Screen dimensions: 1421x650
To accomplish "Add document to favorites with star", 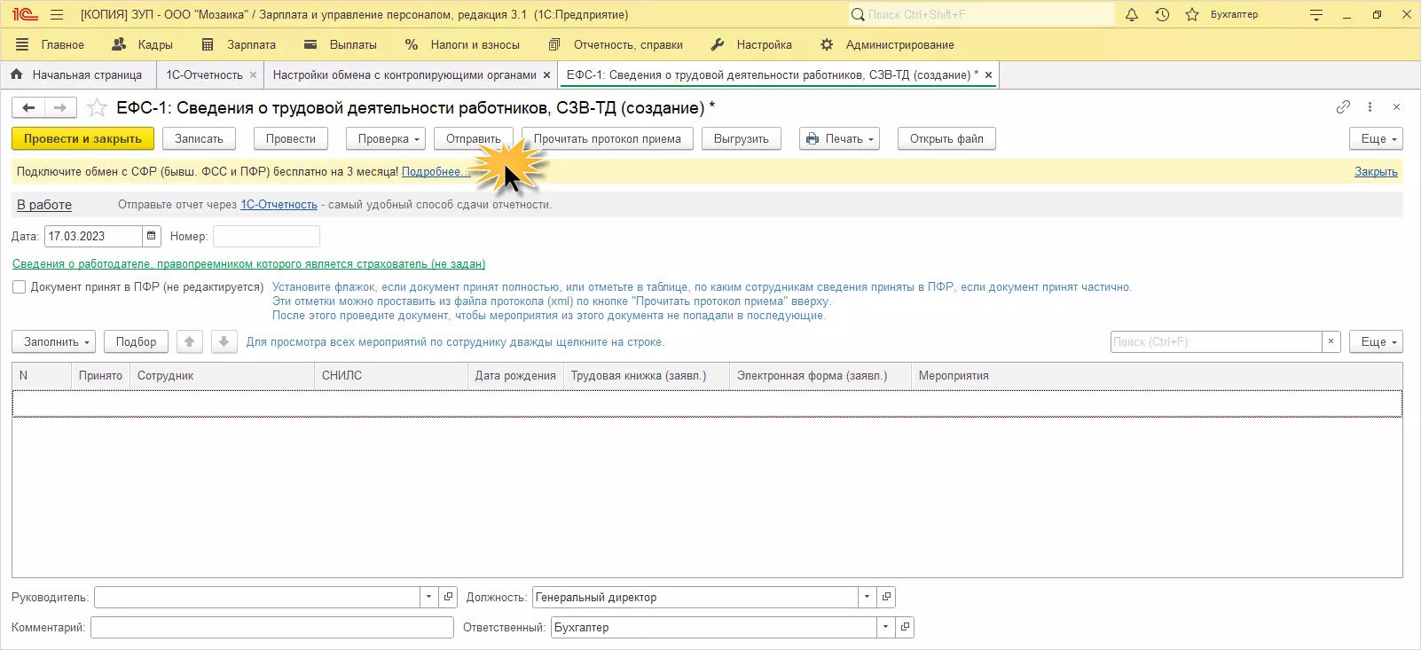I will [98, 108].
